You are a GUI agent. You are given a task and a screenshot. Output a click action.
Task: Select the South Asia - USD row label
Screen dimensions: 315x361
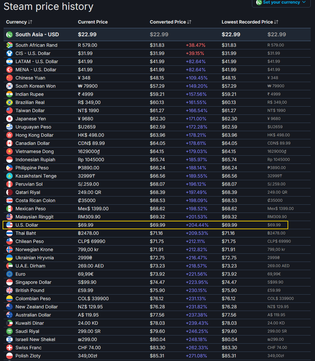pos(37,35)
